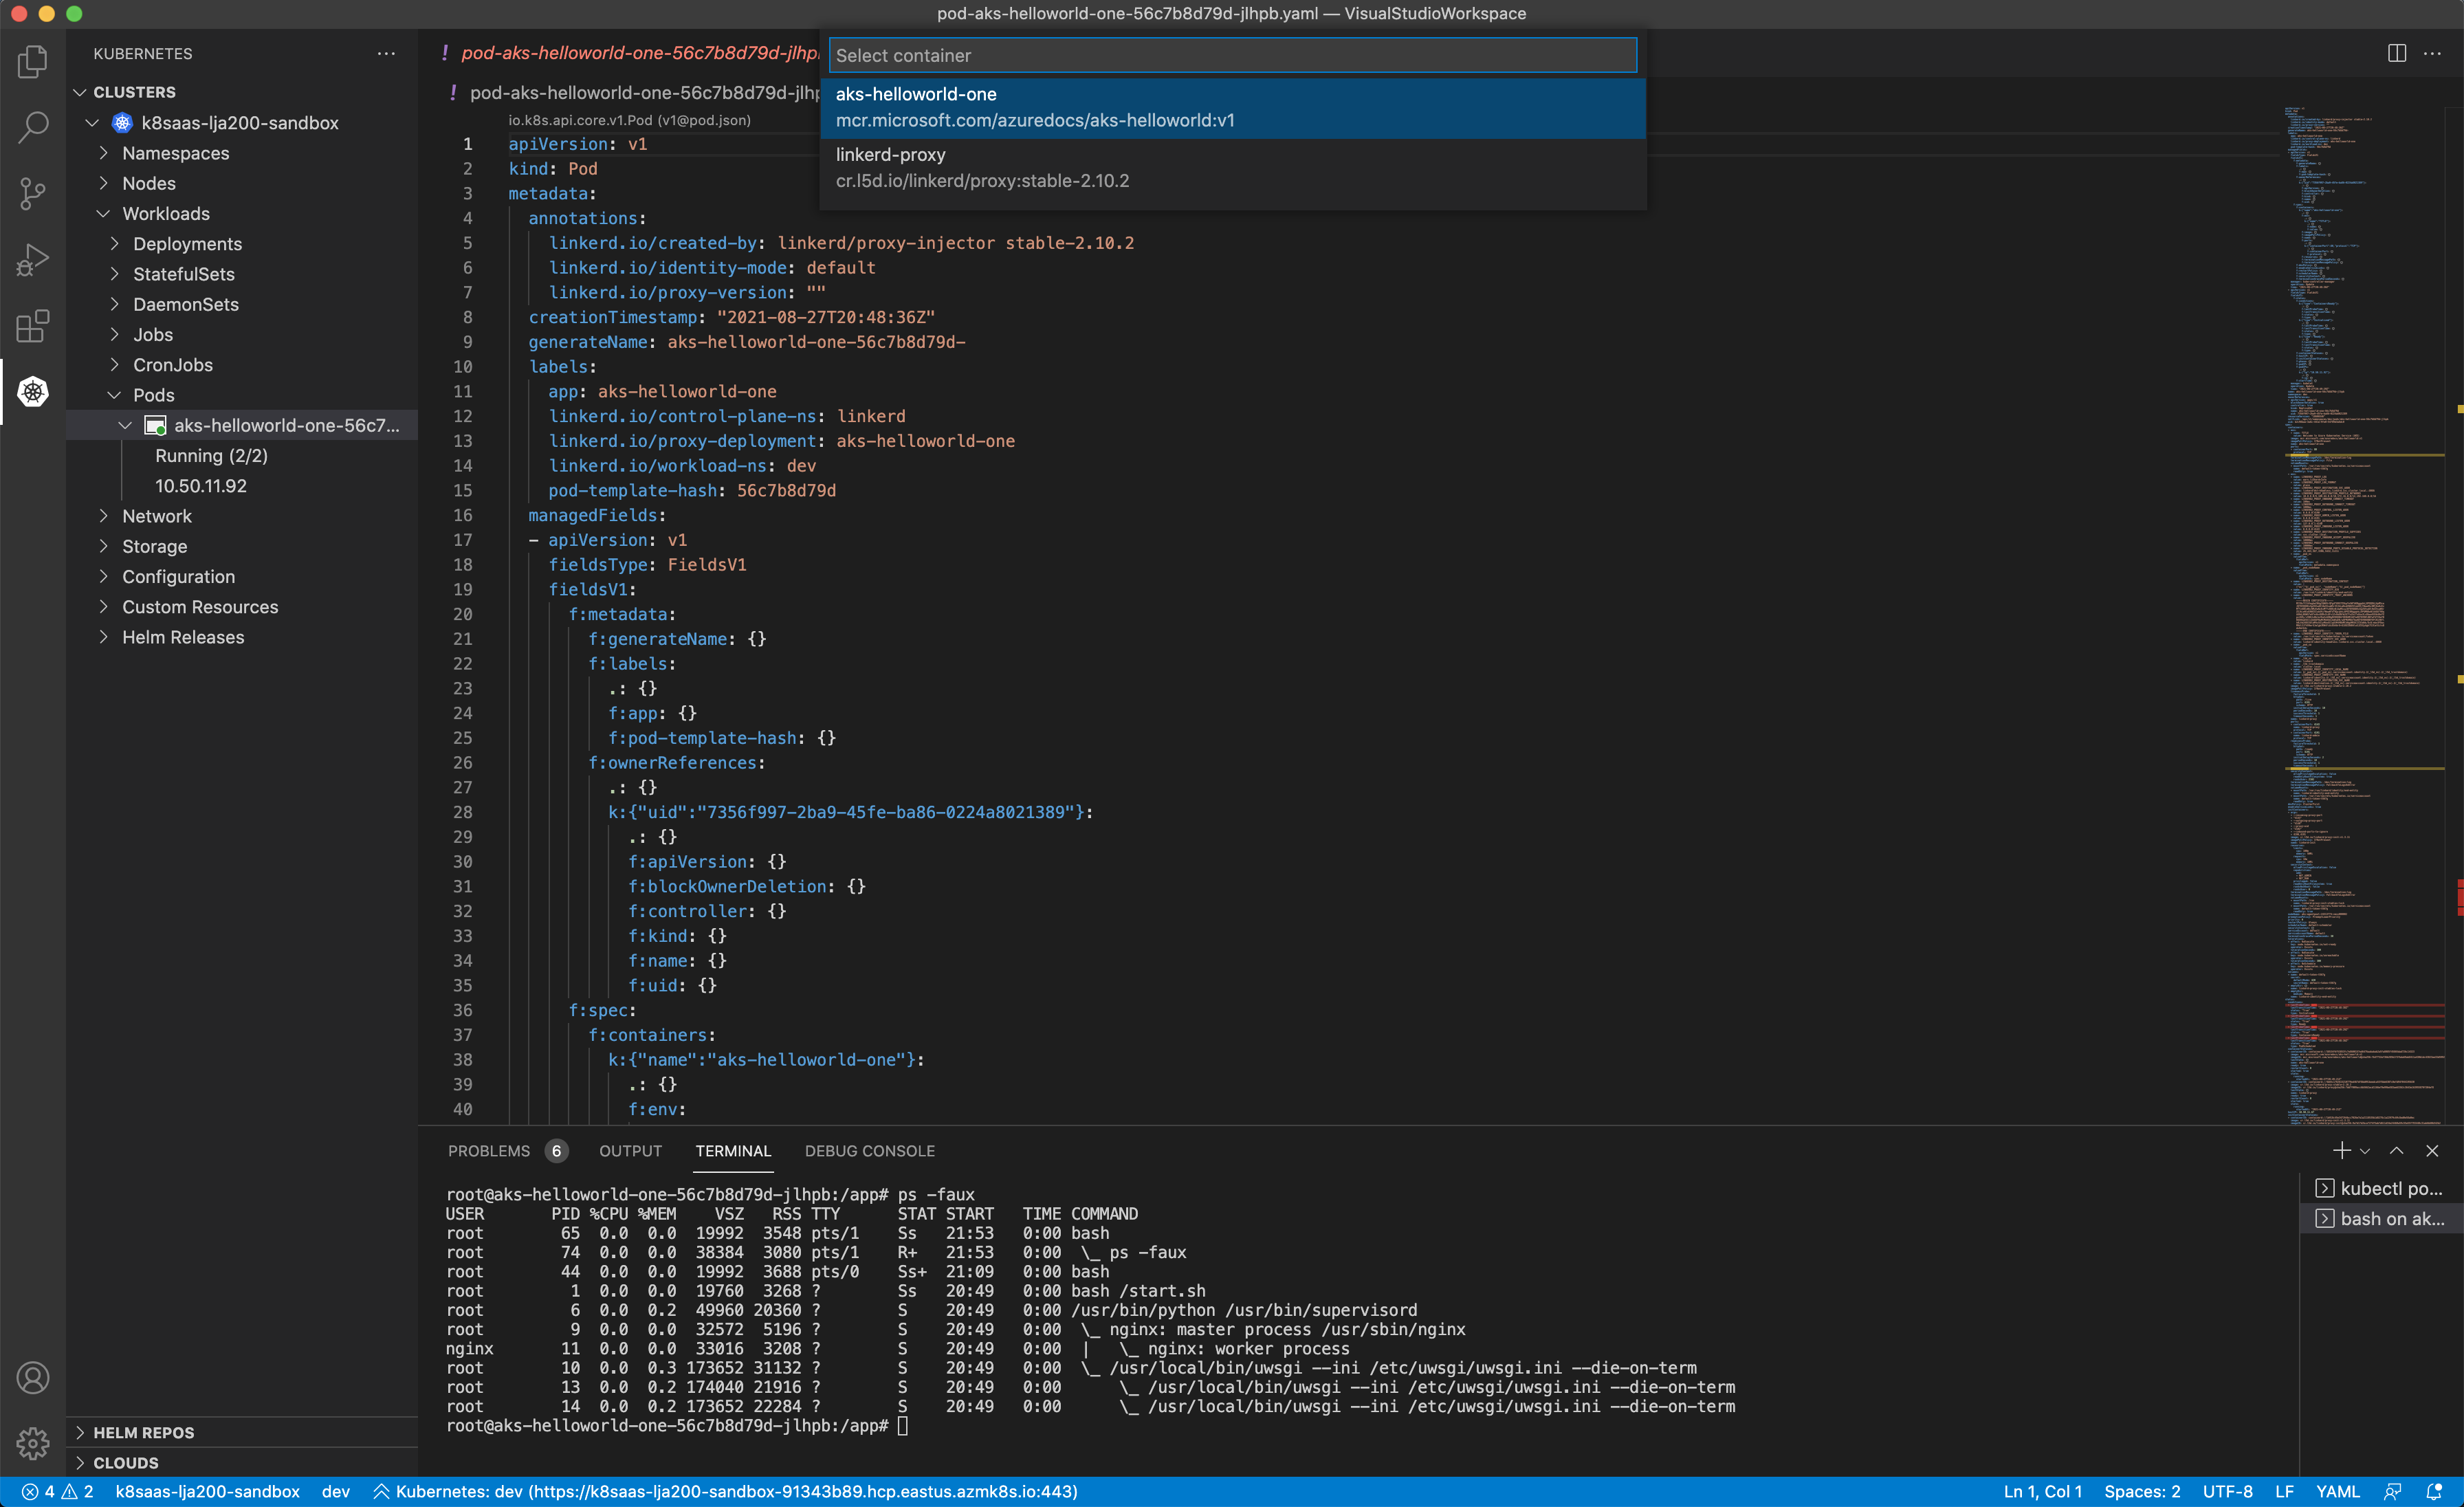
Task: Select the pod IP 10.50.11.92
Action: coord(242,486)
